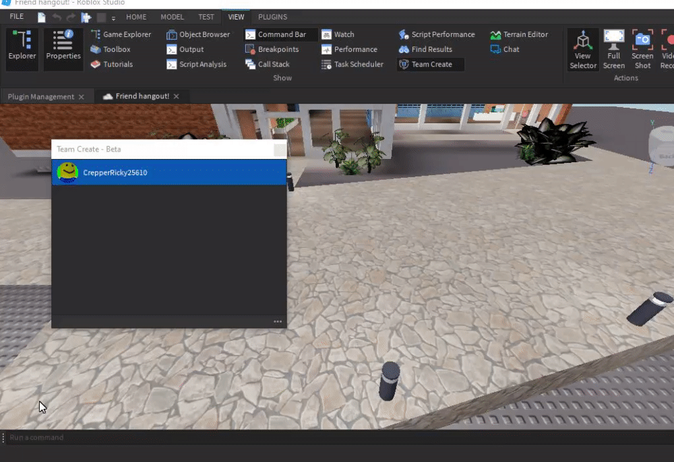Open the Chat window

(x=505, y=49)
